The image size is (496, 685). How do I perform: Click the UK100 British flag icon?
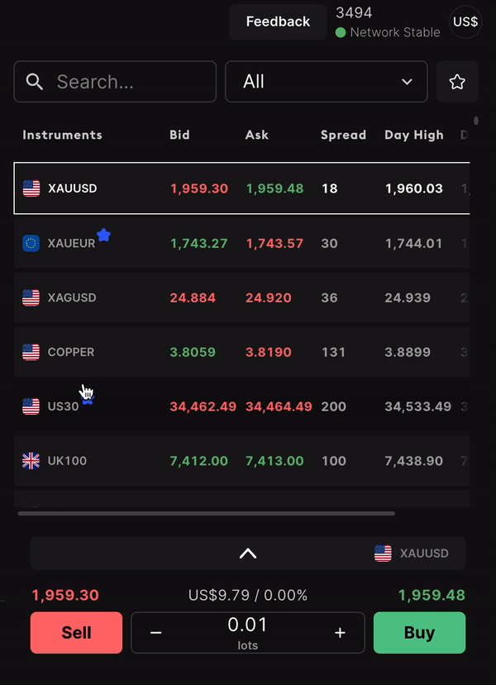(x=31, y=461)
